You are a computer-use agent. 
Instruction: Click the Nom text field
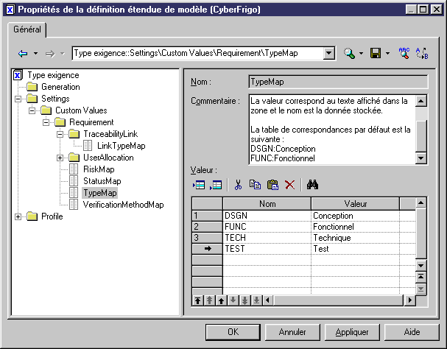click(337, 82)
